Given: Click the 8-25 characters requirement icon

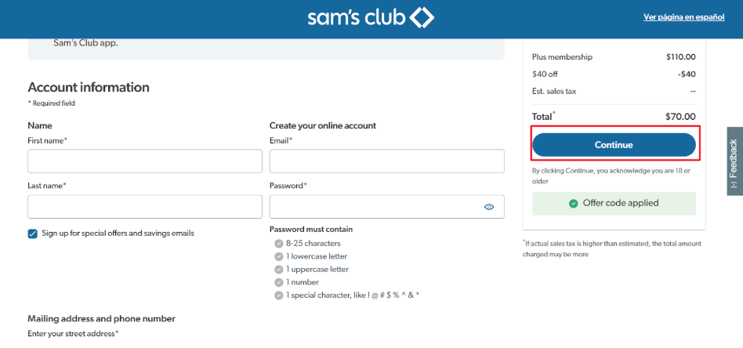Looking at the screenshot, I should click(279, 244).
